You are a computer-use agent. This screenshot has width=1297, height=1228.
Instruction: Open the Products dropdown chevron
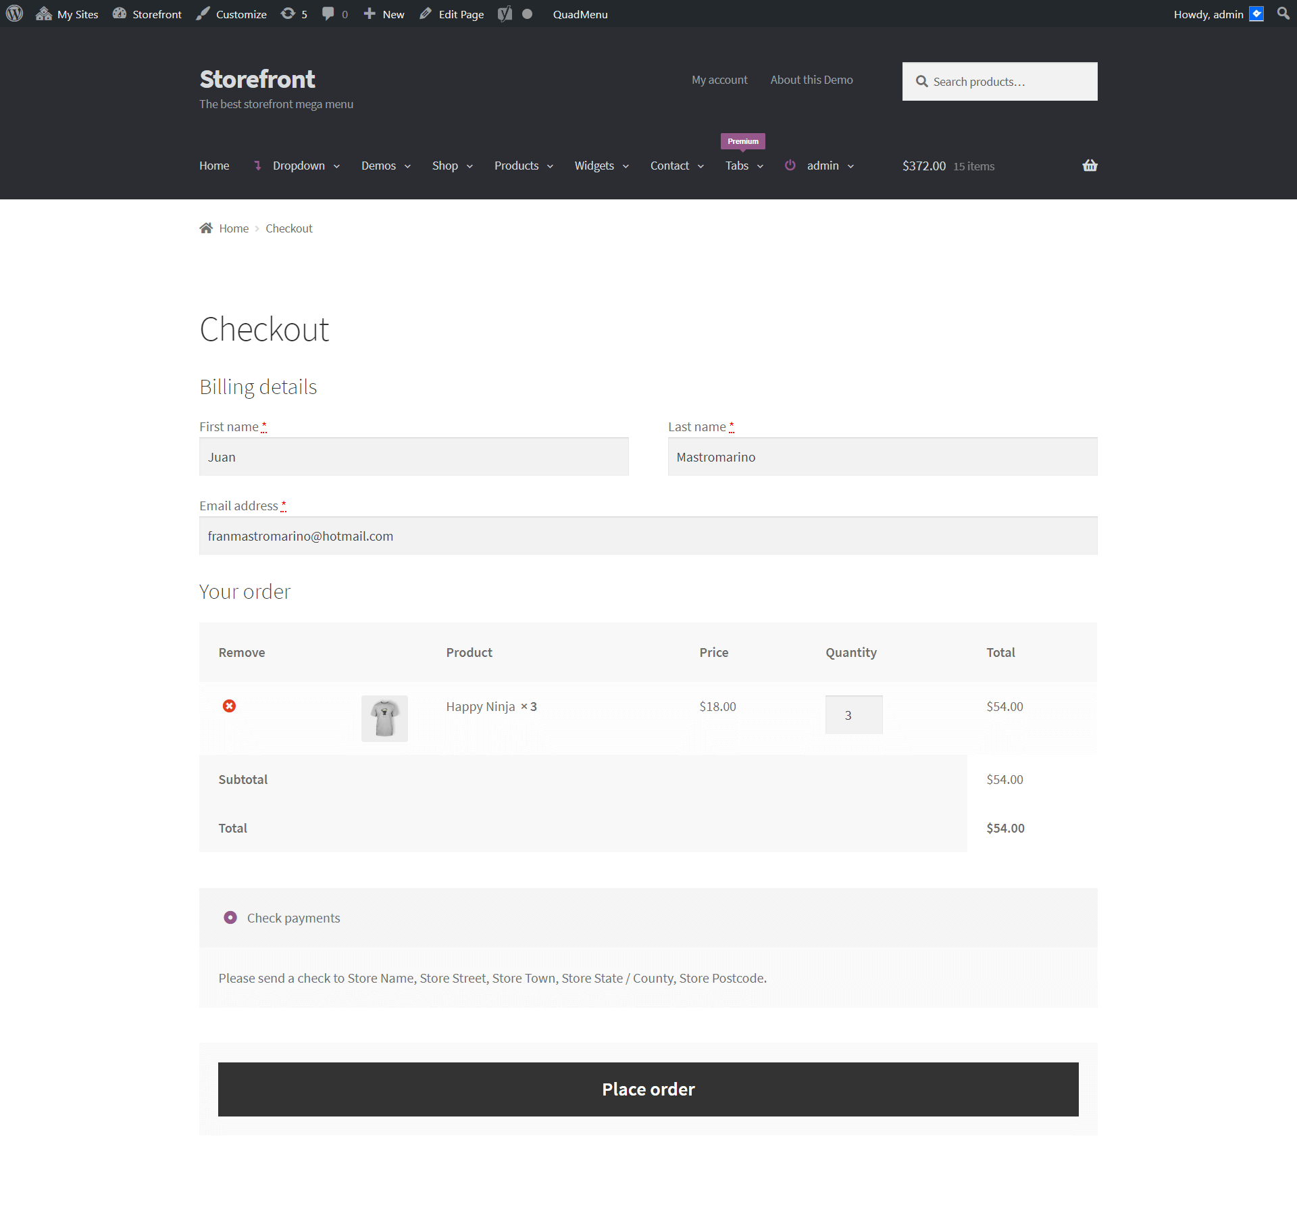[550, 166]
